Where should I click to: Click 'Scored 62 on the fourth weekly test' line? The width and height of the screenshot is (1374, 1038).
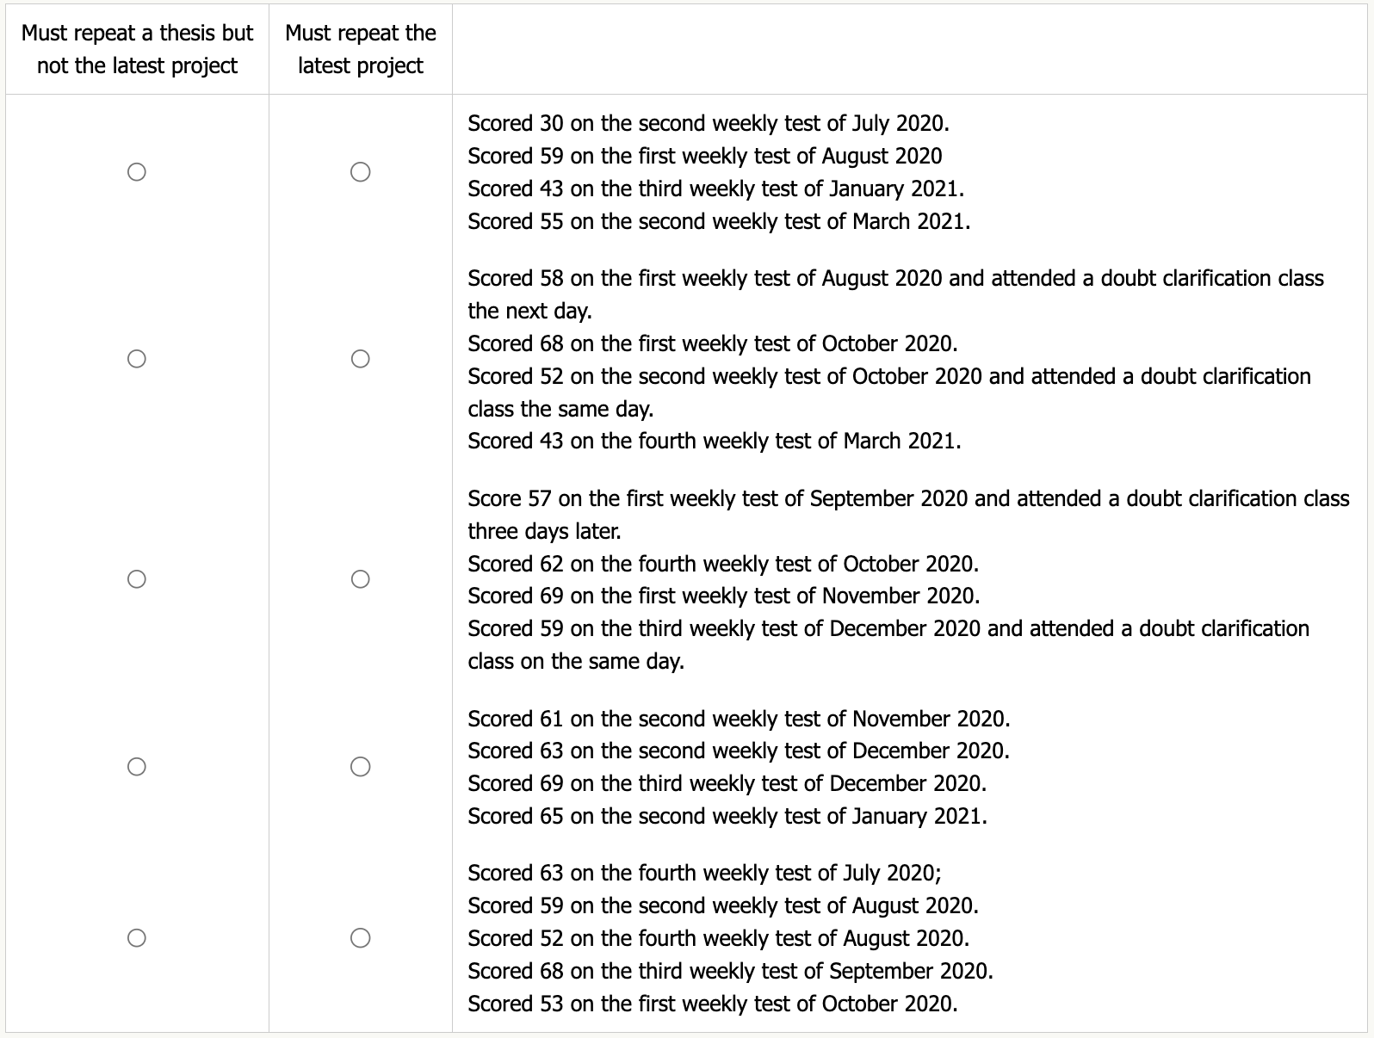pos(722,564)
